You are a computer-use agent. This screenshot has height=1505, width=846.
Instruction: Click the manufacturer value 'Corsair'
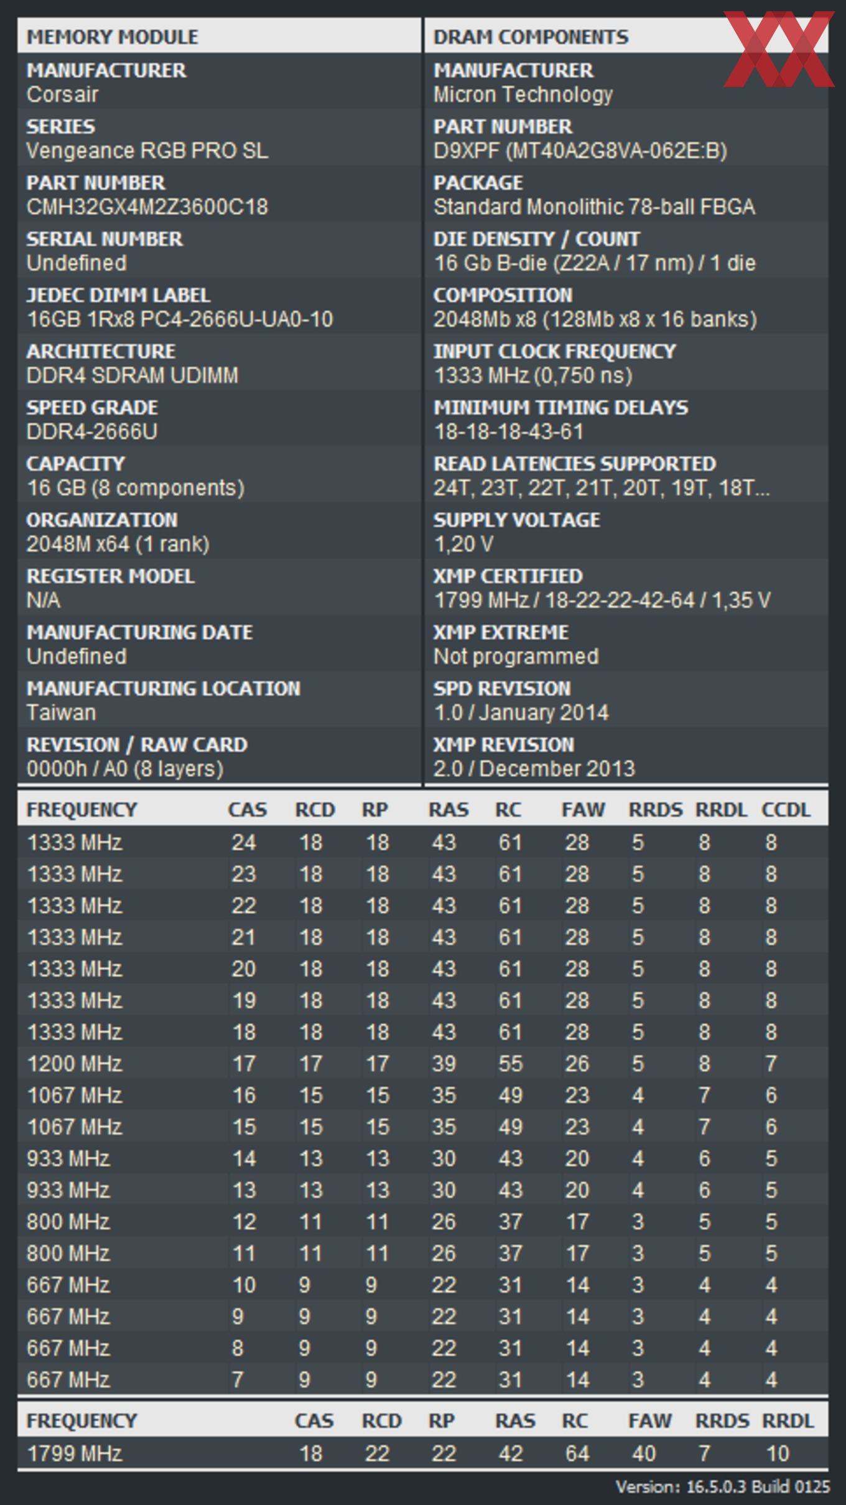coord(62,95)
